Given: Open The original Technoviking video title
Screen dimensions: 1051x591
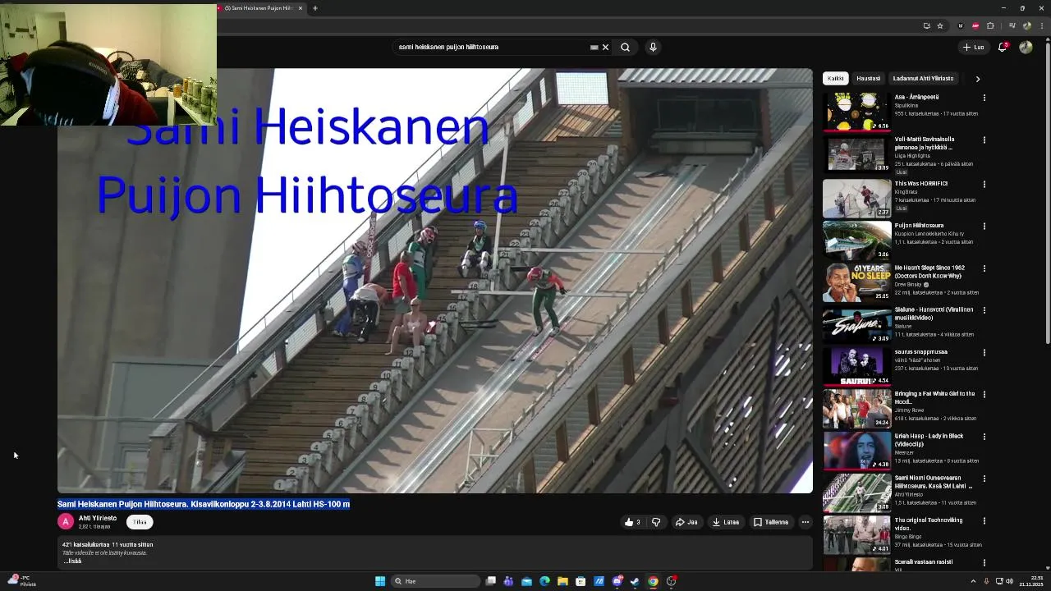Looking at the screenshot, I should [x=929, y=524].
